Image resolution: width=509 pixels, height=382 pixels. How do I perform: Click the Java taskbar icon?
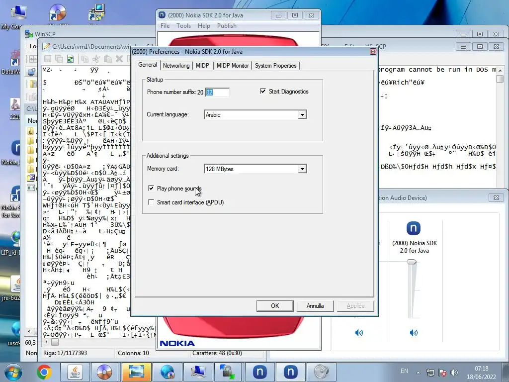75,372
